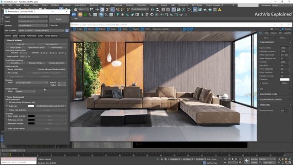This screenshot has width=293, height=165.
Task: Click the third zoom magnifier icon
Action: 192,29
